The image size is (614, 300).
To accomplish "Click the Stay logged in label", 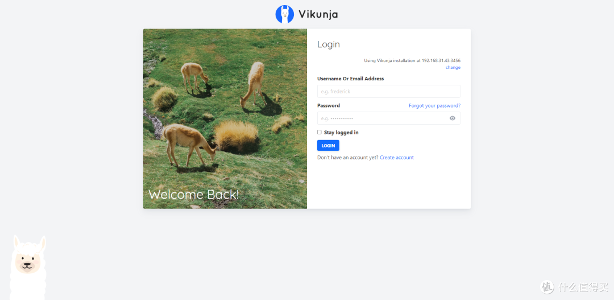I will click(341, 133).
